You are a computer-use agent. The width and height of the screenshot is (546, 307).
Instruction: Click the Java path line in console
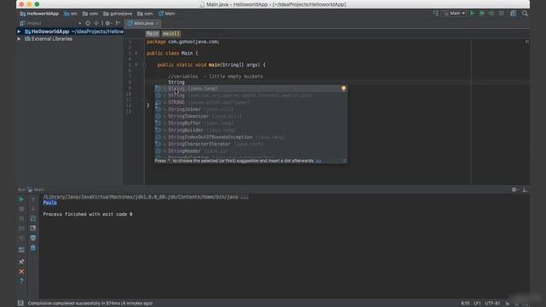(x=146, y=197)
